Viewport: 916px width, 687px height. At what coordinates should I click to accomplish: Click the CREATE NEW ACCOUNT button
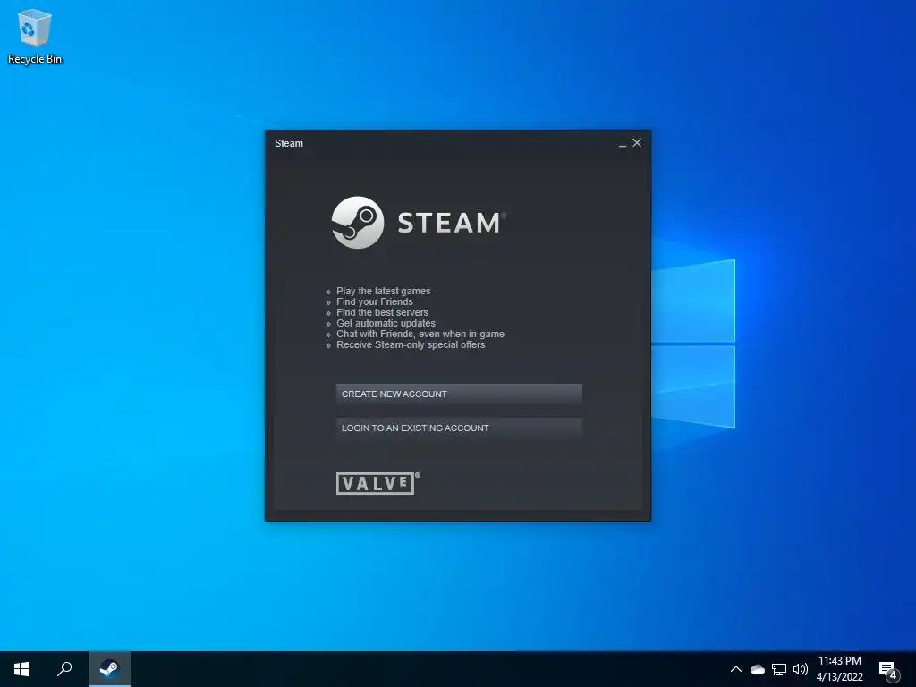(459, 394)
